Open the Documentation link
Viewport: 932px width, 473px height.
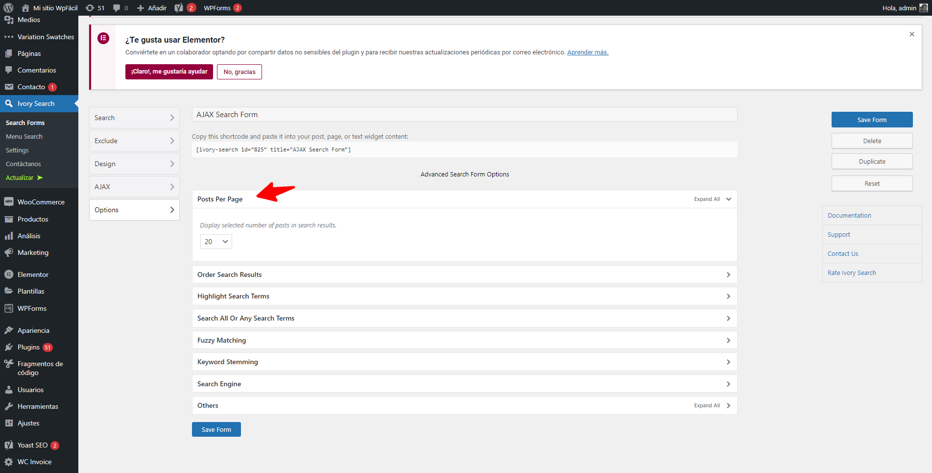click(x=849, y=215)
